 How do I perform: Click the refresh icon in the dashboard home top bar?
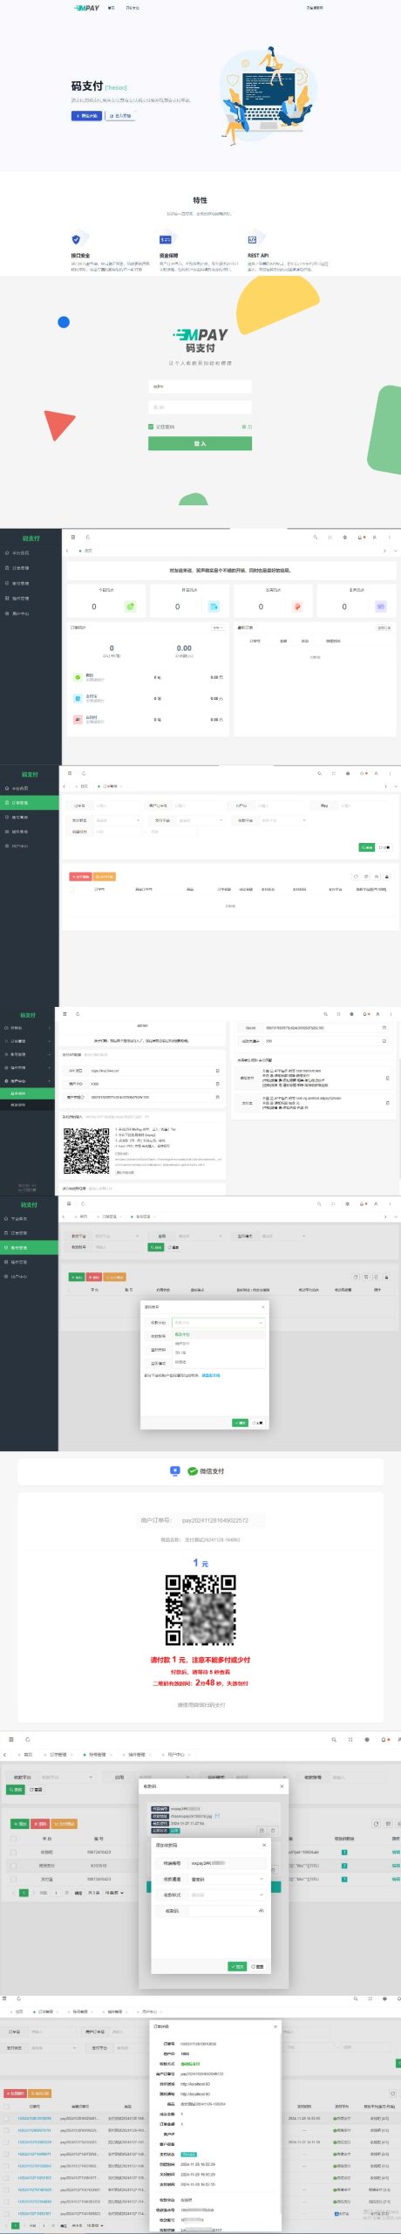[x=87, y=538]
